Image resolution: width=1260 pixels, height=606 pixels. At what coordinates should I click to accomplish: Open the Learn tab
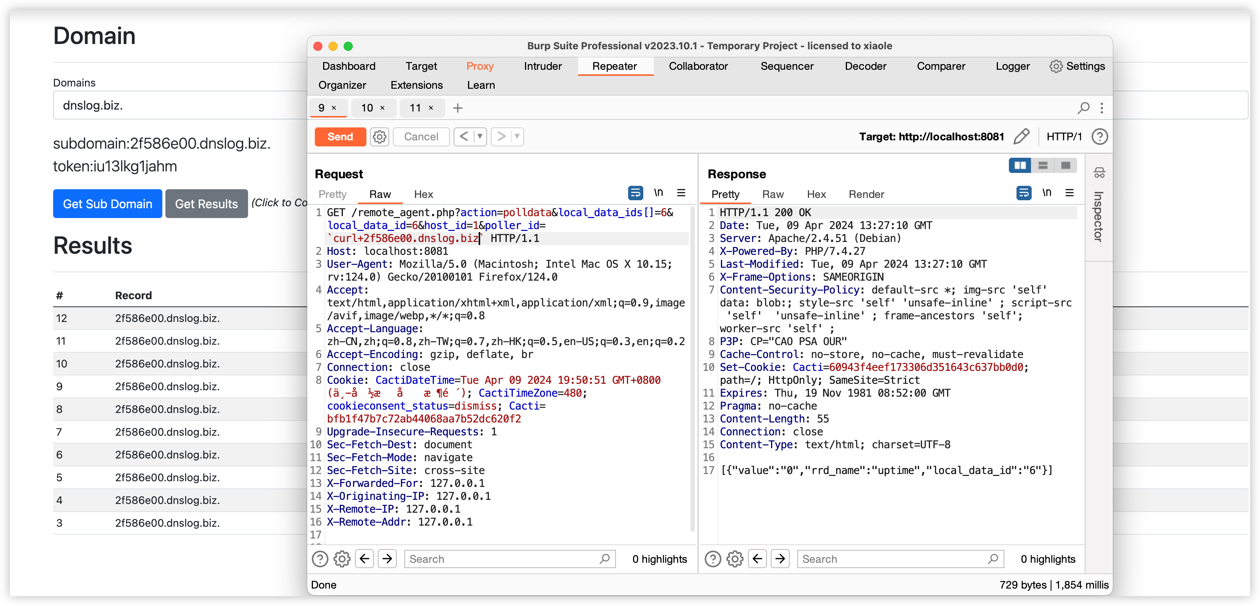point(481,85)
